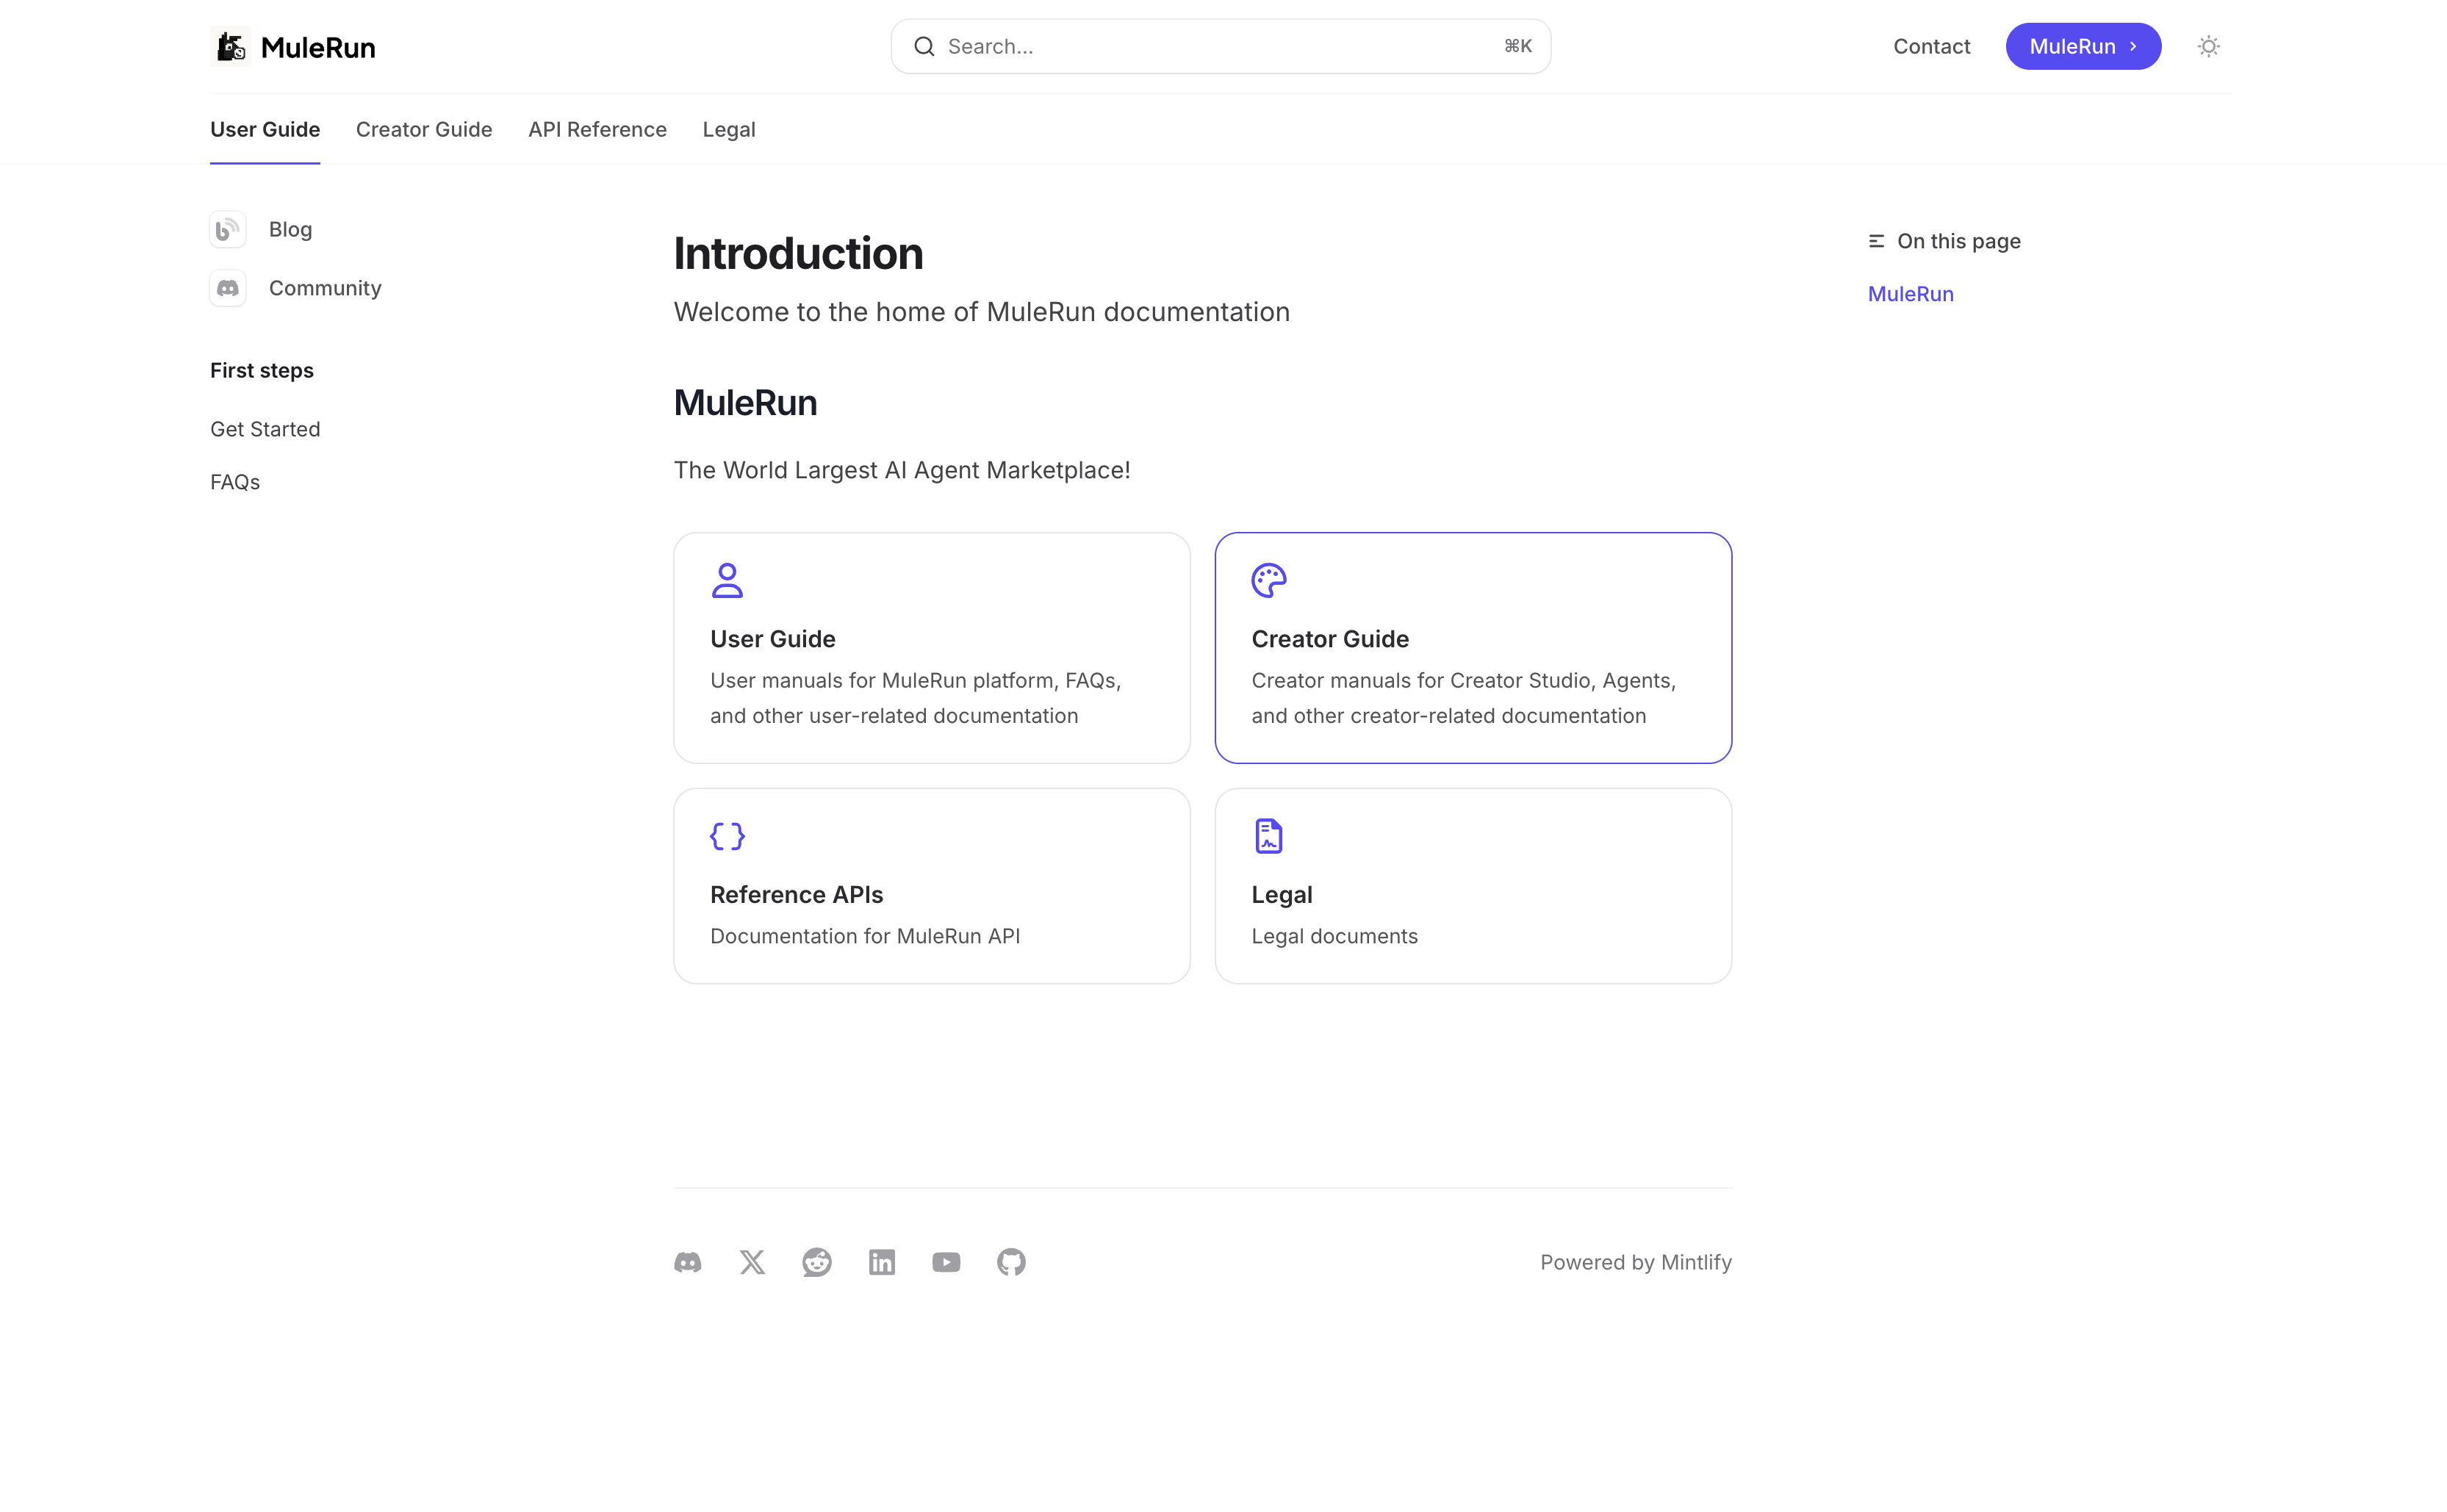Click the Introduction page heading
The height and width of the screenshot is (1512, 2447).
tap(798, 253)
